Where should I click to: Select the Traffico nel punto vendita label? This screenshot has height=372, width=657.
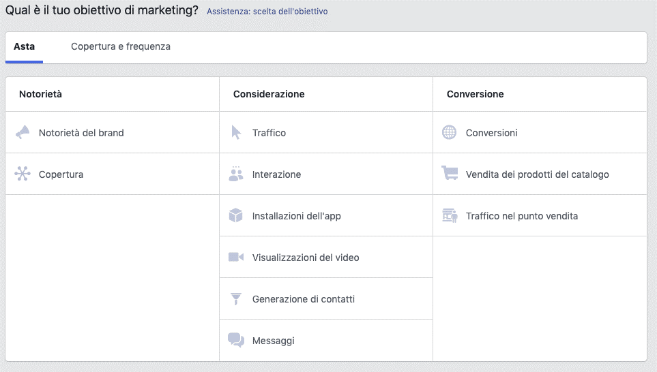point(522,216)
